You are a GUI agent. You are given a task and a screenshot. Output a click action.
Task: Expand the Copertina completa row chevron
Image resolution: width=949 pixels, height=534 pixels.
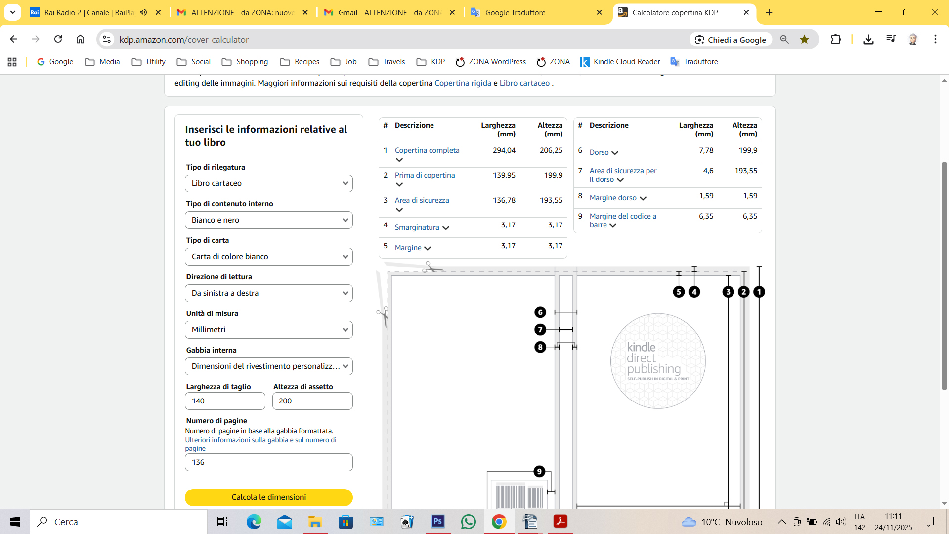point(399,160)
